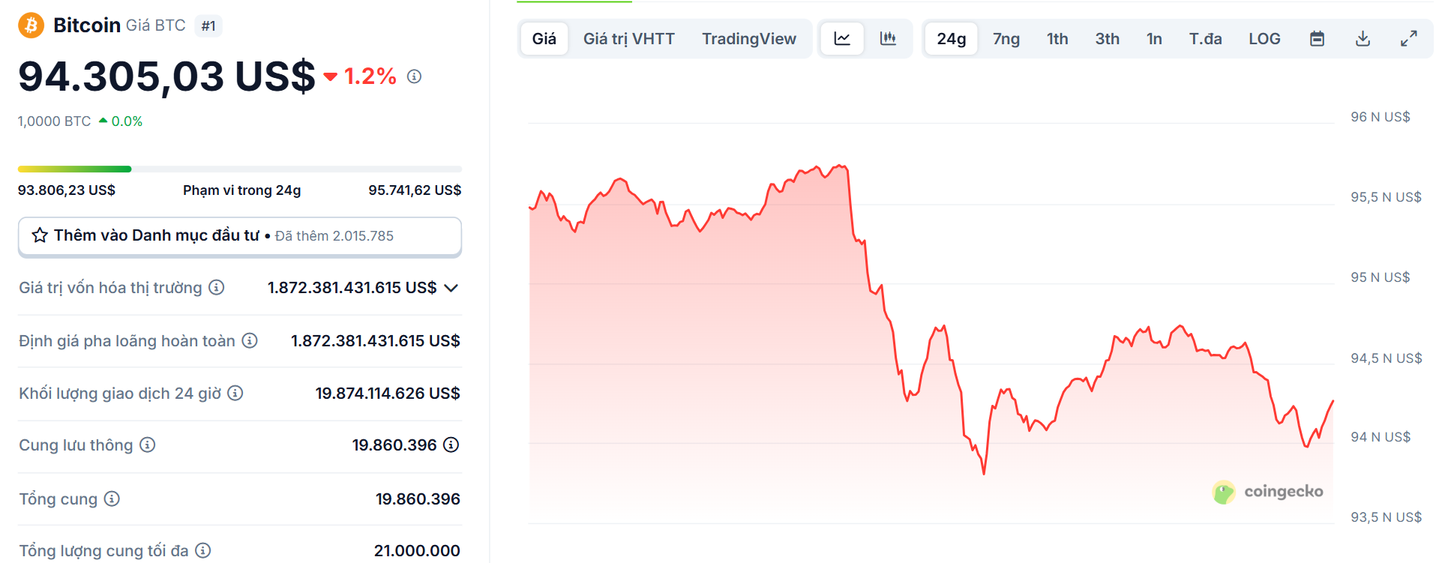Select the 1th time range
This screenshot has height=563, width=1442.
[x=1057, y=39]
